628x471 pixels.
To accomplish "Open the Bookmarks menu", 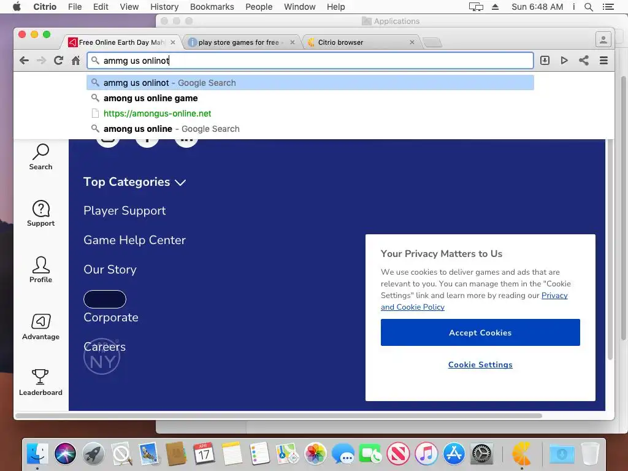I will (212, 7).
